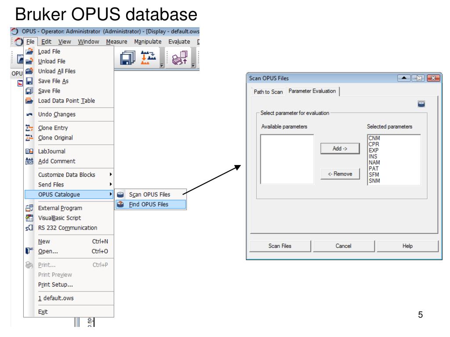This screenshot has height=337, width=450.
Task: Choose Exit from the File menu
Action: point(69,312)
